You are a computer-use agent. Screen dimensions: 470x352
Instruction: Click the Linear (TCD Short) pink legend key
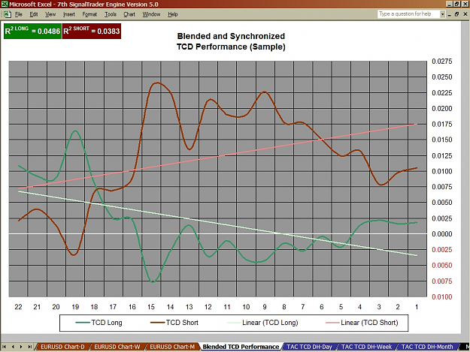tap(332, 323)
